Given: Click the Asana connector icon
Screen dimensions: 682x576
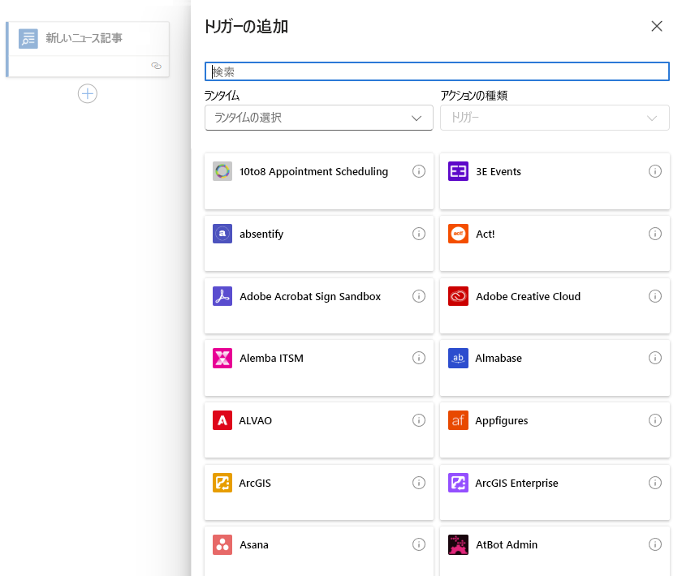Looking at the screenshot, I should click(222, 544).
